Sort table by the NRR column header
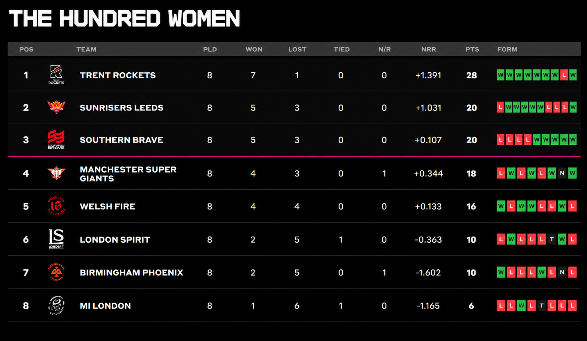This screenshot has width=587, height=341. [429, 50]
